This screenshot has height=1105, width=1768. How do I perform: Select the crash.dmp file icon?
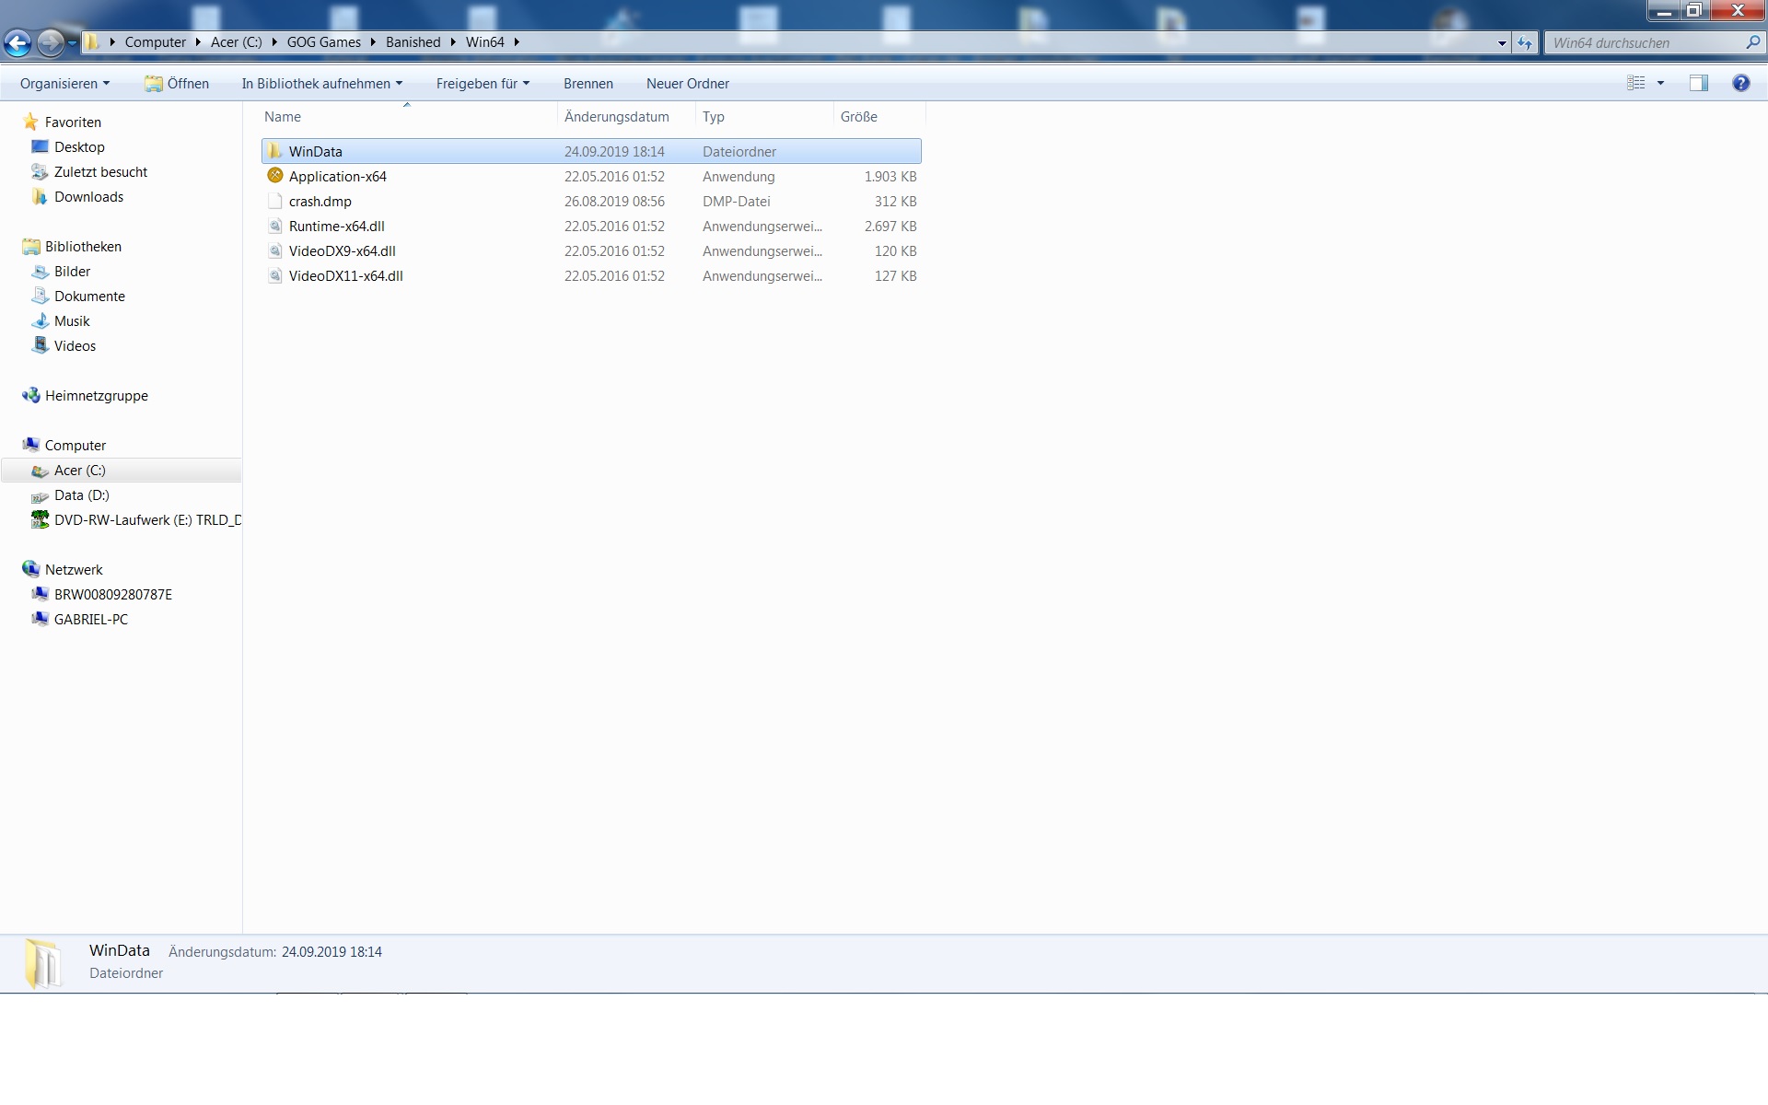274,201
